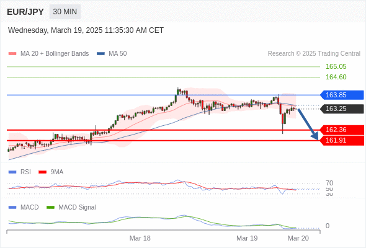Screen dimensions: 366x248
Task: Click the MACD Signal legend entry
Action: tap(71, 207)
